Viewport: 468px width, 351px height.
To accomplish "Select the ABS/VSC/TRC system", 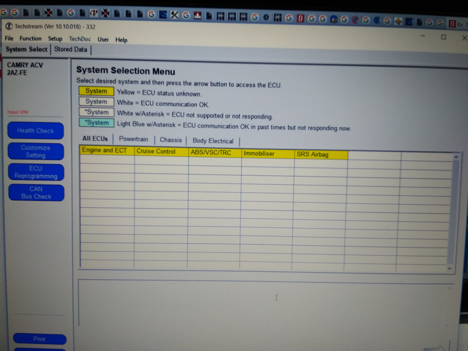I will pyautogui.click(x=215, y=153).
